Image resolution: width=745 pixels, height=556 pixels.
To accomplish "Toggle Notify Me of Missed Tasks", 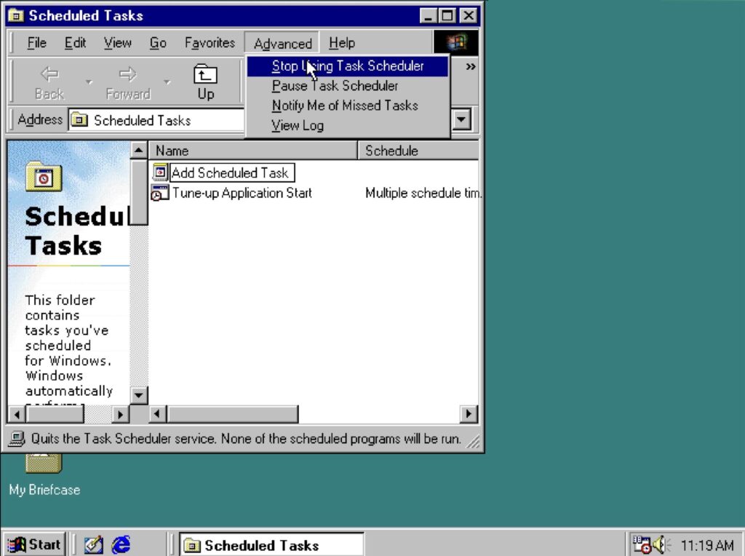I will pos(345,106).
